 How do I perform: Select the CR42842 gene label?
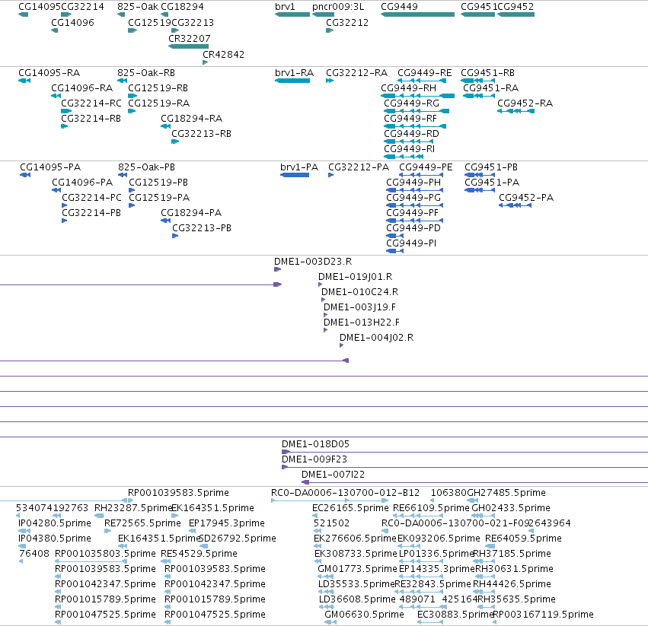(223, 55)
